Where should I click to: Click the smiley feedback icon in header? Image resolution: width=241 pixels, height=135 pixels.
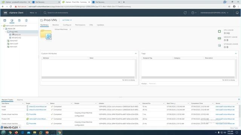[237, 13]
